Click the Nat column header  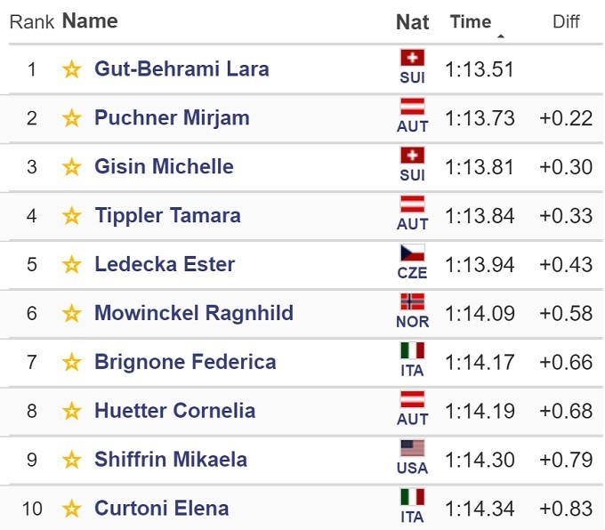[412, 21]
